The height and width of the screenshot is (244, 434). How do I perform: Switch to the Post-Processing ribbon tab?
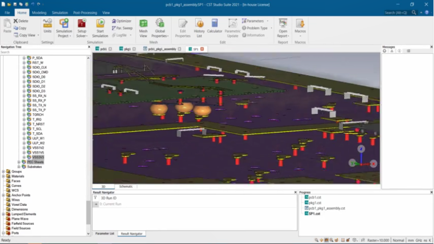85,13
